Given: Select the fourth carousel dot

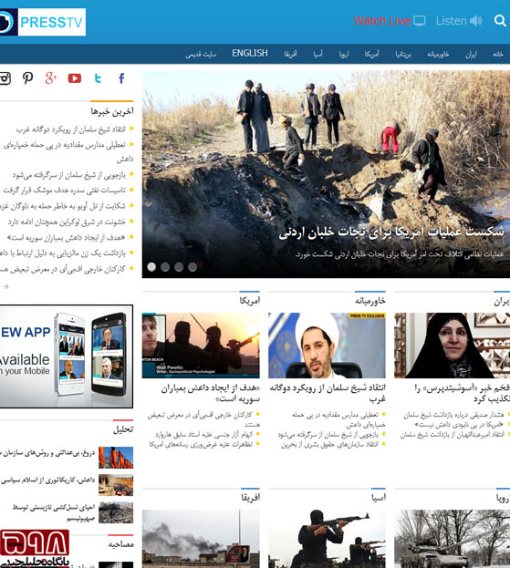Looking at the screenshot, I should click(x=193, y=267).
